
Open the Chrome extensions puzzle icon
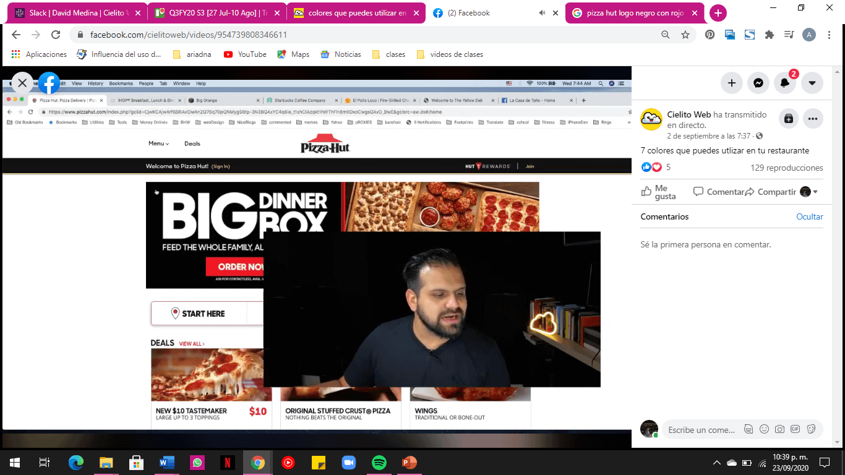click(x=770, y=35)
